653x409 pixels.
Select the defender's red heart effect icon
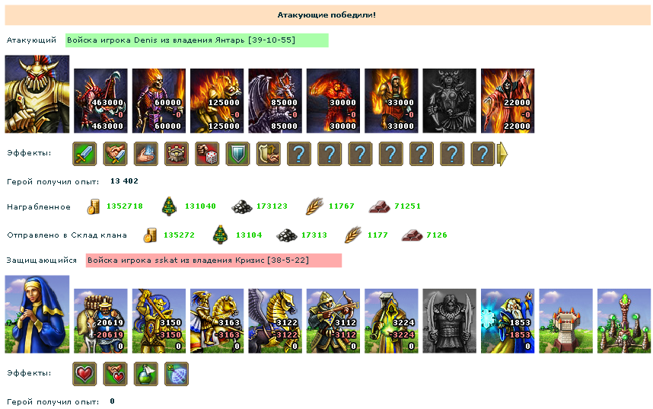point(84,374)
